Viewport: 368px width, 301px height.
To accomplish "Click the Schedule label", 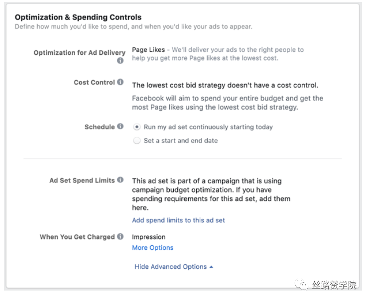I will click(x=100, y=127).
